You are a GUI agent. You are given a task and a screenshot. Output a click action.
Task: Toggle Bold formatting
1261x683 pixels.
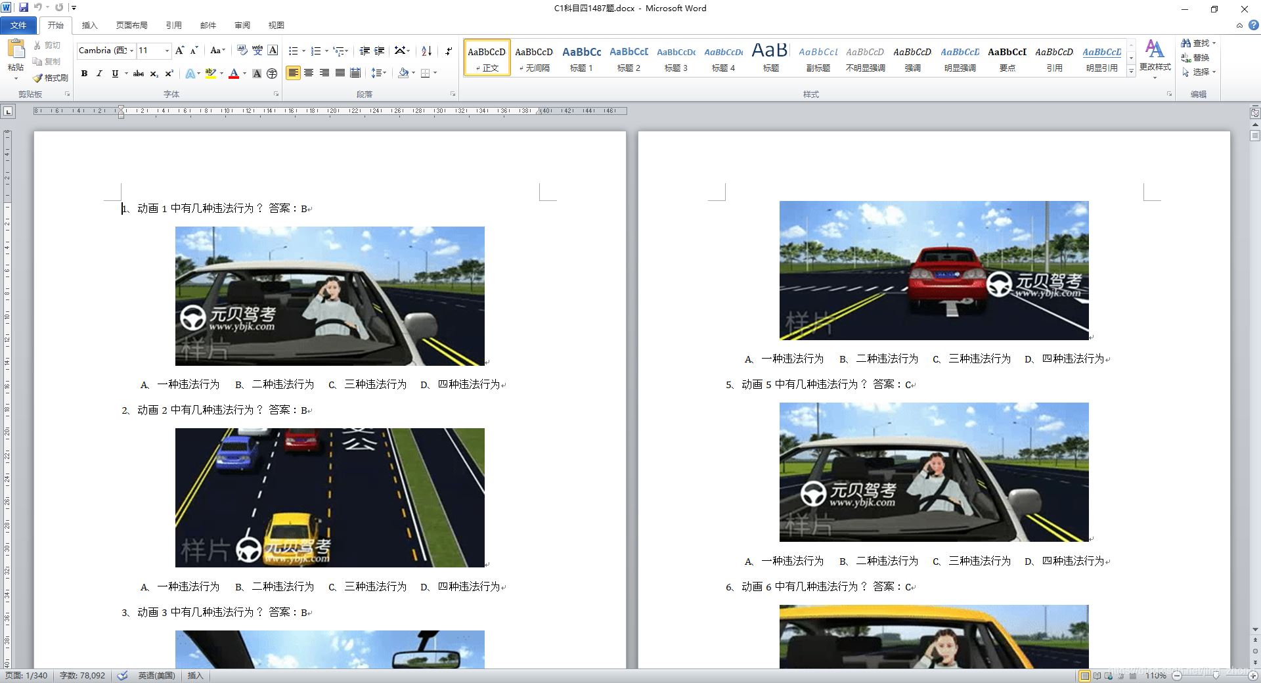click(84, 74)
